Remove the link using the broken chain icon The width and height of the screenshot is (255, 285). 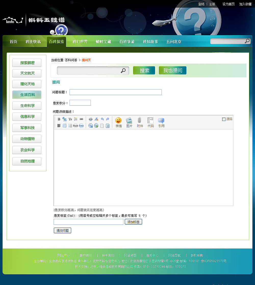tap(91, 119)
